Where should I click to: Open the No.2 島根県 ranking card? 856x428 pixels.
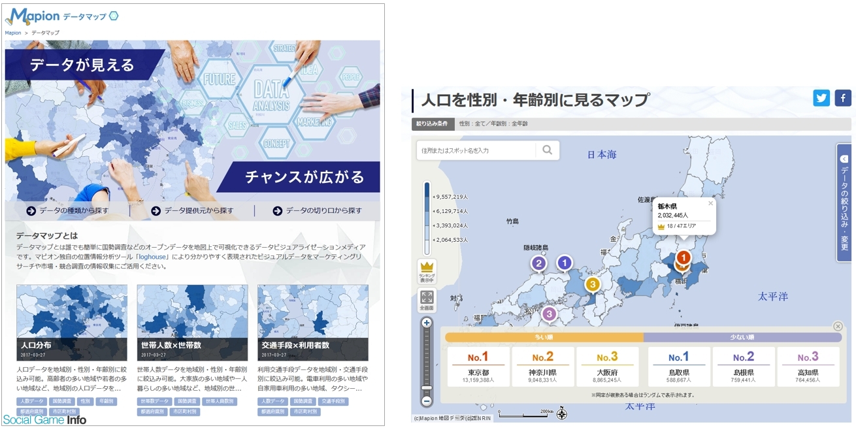(x=744, y=367)
